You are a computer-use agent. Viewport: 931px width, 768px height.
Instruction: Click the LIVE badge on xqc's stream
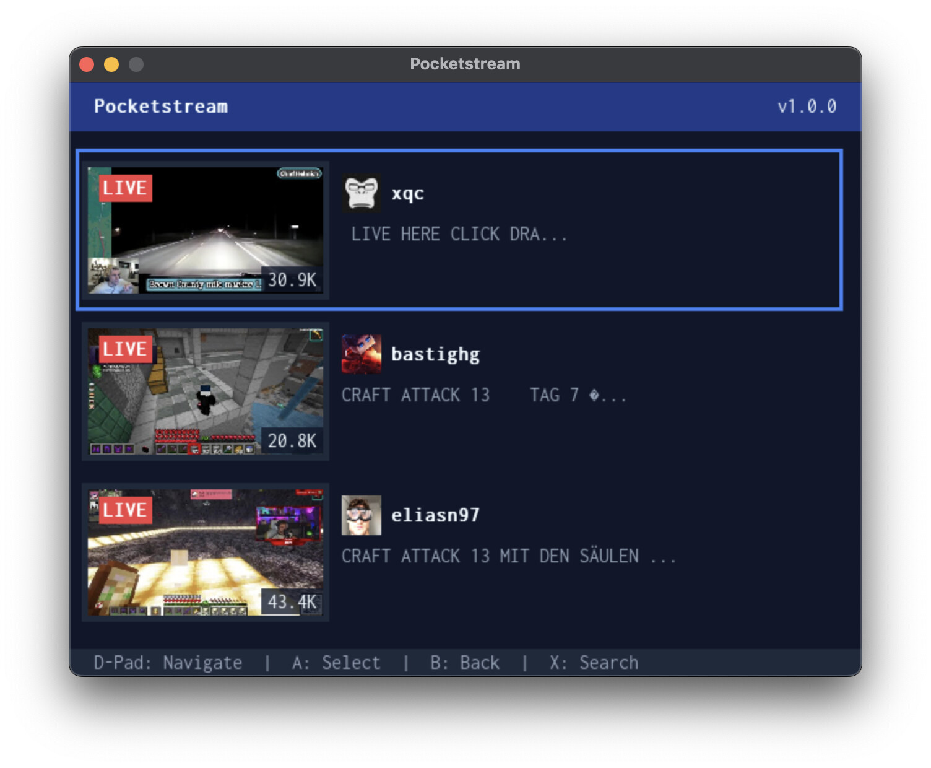[x=125, y=188]
